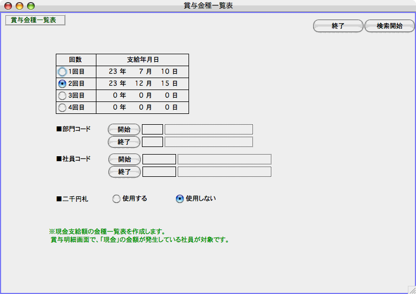Screen dimensions: 416x294
Task: Focus the 部門コード end code field
Action: pyautogui.click(x=152, y=142)
